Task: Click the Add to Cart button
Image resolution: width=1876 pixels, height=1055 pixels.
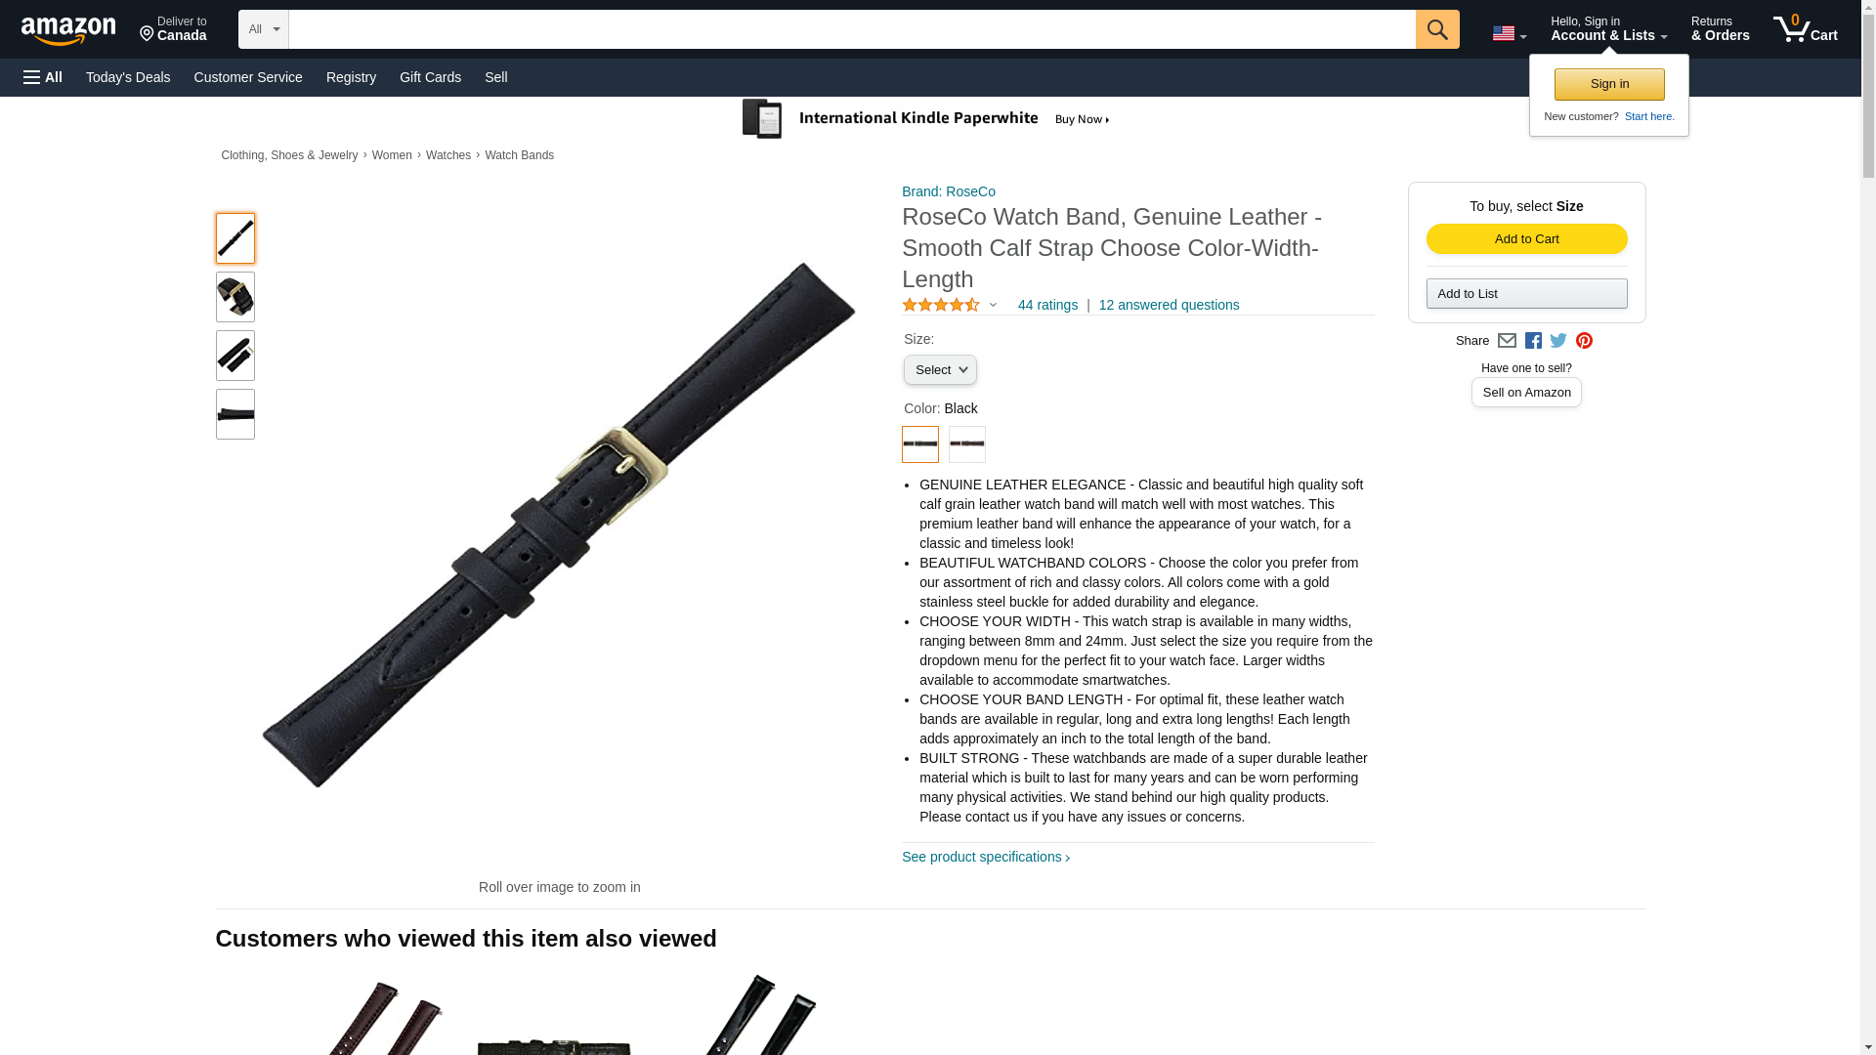Action: pyautogui.click(x=1526, y=239)
